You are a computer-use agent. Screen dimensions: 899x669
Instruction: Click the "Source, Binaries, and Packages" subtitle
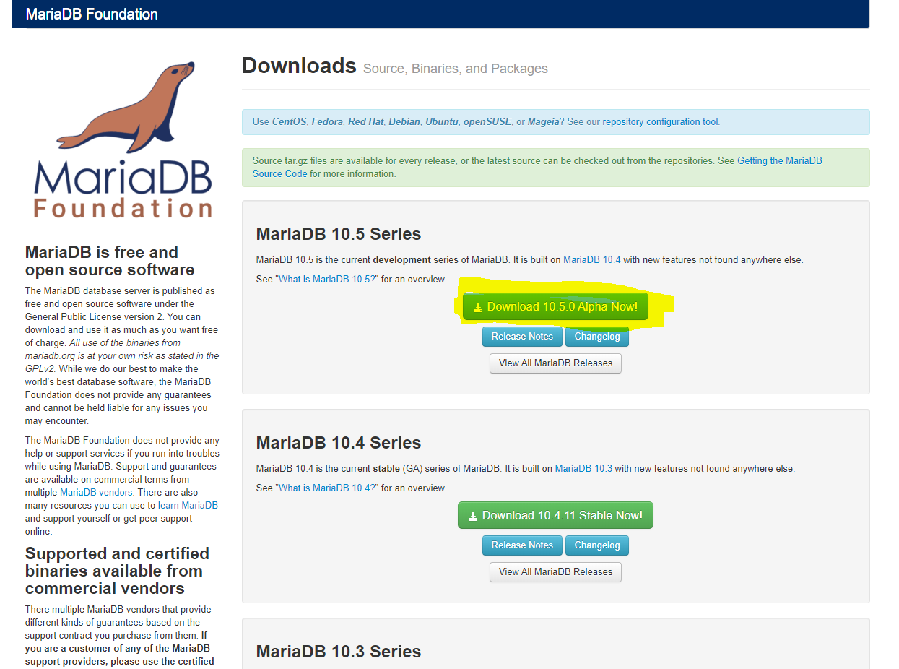(x=456, y=69)
